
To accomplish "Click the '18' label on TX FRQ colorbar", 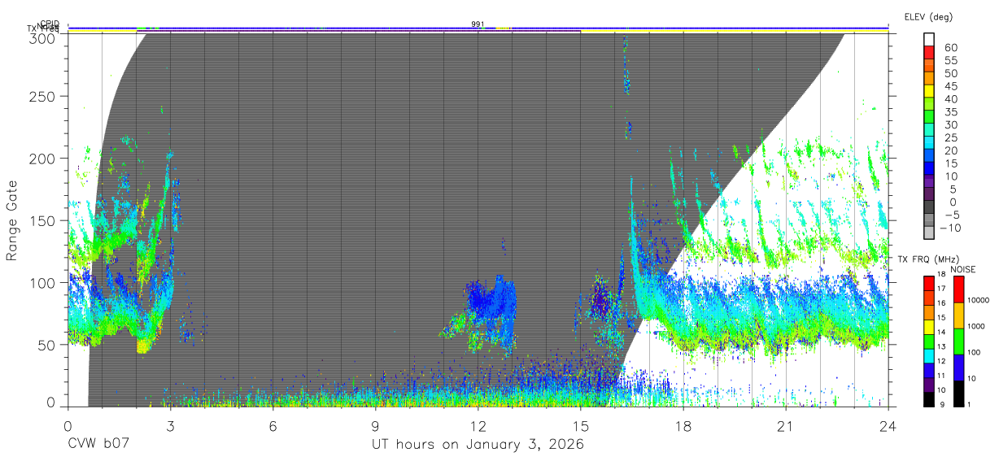I will pos(941,274).
